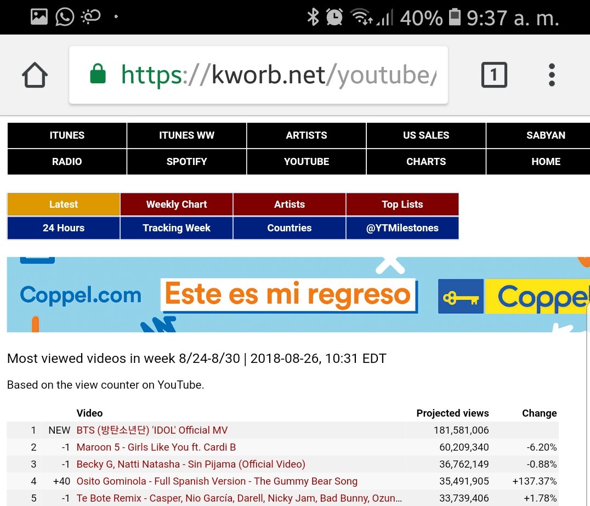
Task: Select the Latest tab
Action: tap(64, 204)
